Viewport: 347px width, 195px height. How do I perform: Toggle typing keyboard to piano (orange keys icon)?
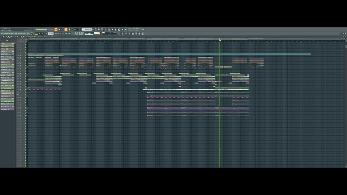pyautogui.click(x=56, y=29)
